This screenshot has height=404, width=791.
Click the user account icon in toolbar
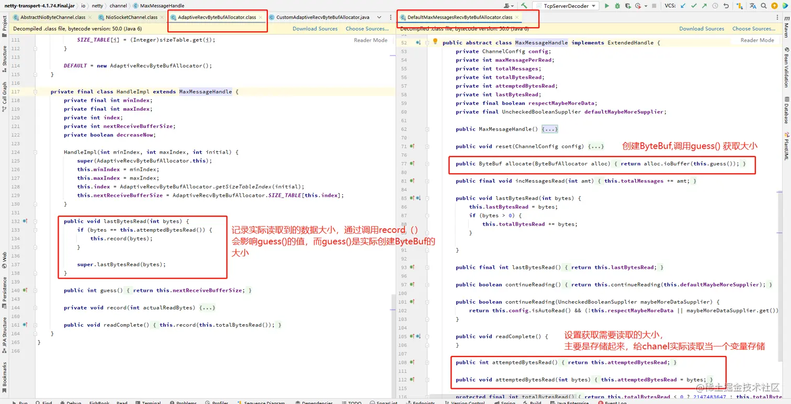tap(506, 6)
